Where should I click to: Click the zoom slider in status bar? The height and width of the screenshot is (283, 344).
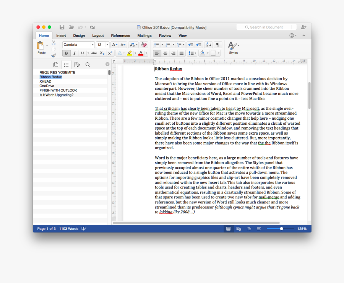[x=281, y=229]
